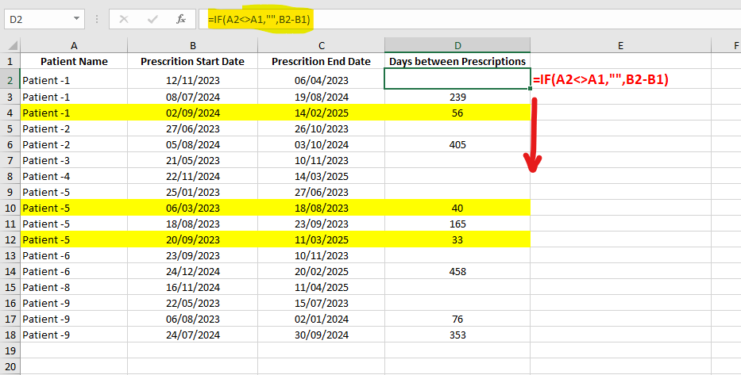Click highlighted cell showing 40
Image resolution: width=741 pixels, height=375 pixels.
457,208
